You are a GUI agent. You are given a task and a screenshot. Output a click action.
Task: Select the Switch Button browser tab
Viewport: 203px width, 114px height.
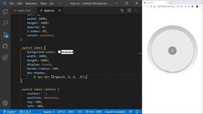tap(155, 3)
